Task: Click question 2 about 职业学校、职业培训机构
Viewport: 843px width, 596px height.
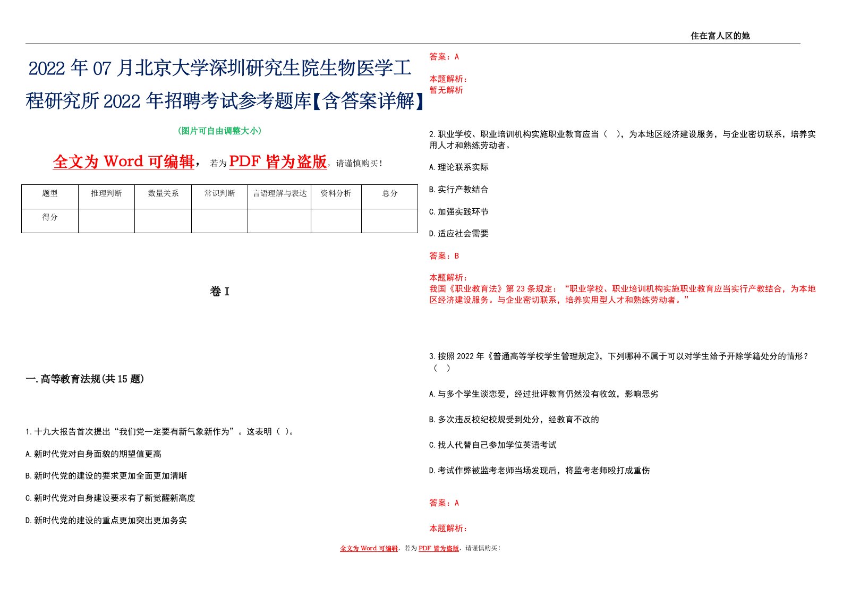Action: pyautogui.click(x=623, y=139)
